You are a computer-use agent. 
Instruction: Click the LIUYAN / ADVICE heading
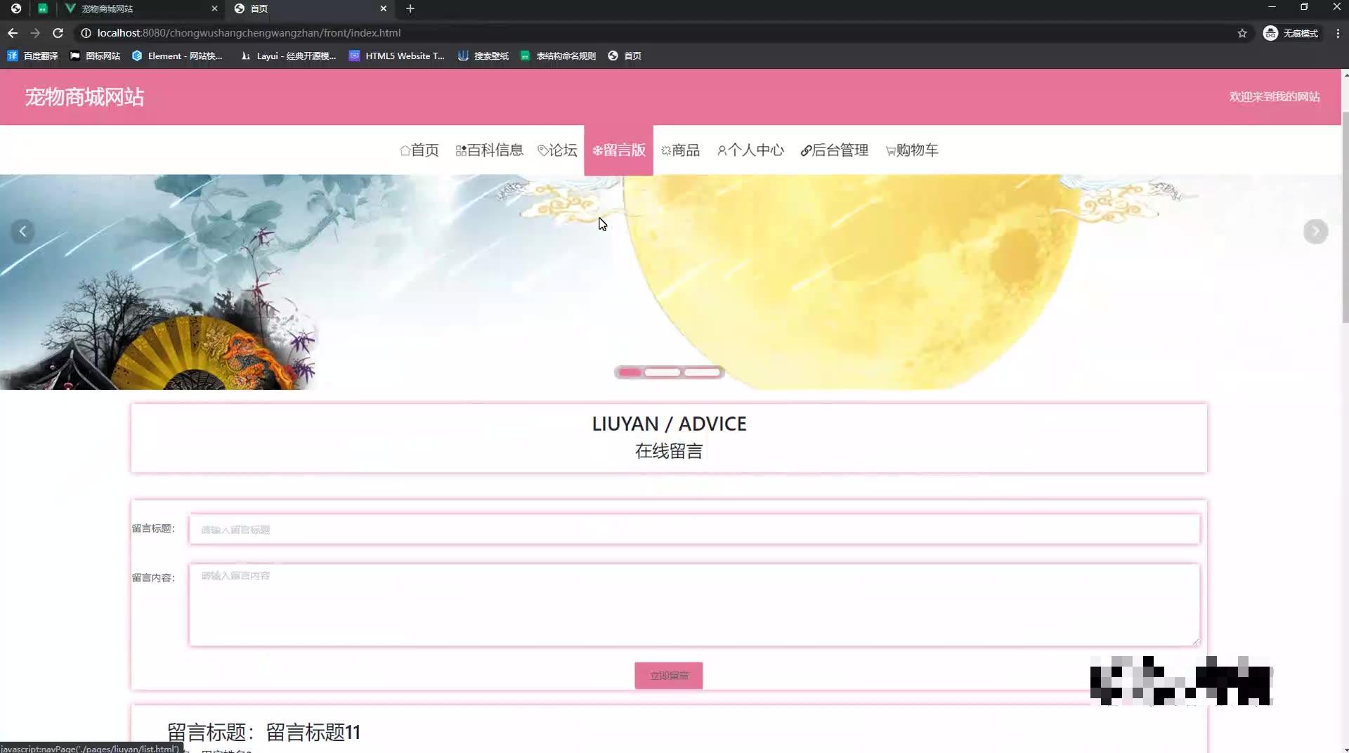[x=669, y=424]
